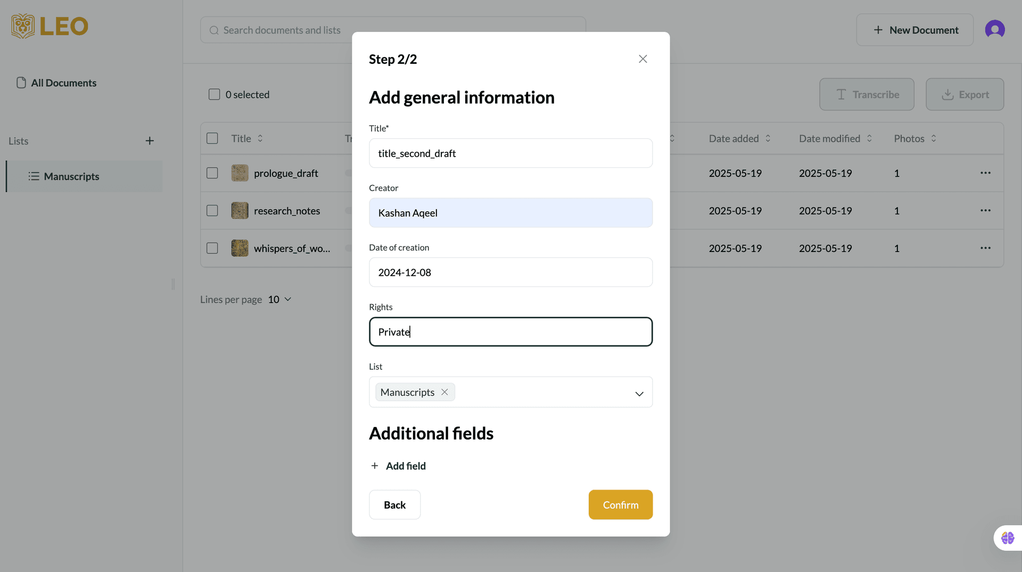Click the Back button
The width and height of the screenshot is (1022, 572).
394,504
